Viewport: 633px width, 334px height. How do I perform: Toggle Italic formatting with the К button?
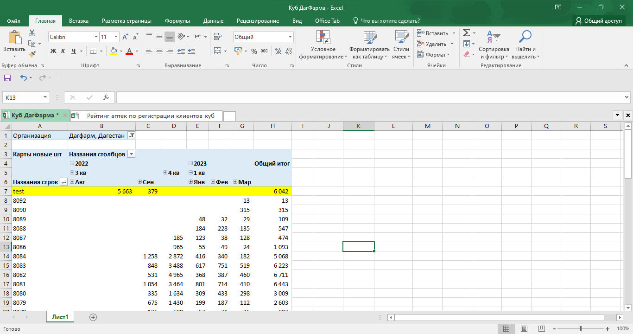point(63,51)
